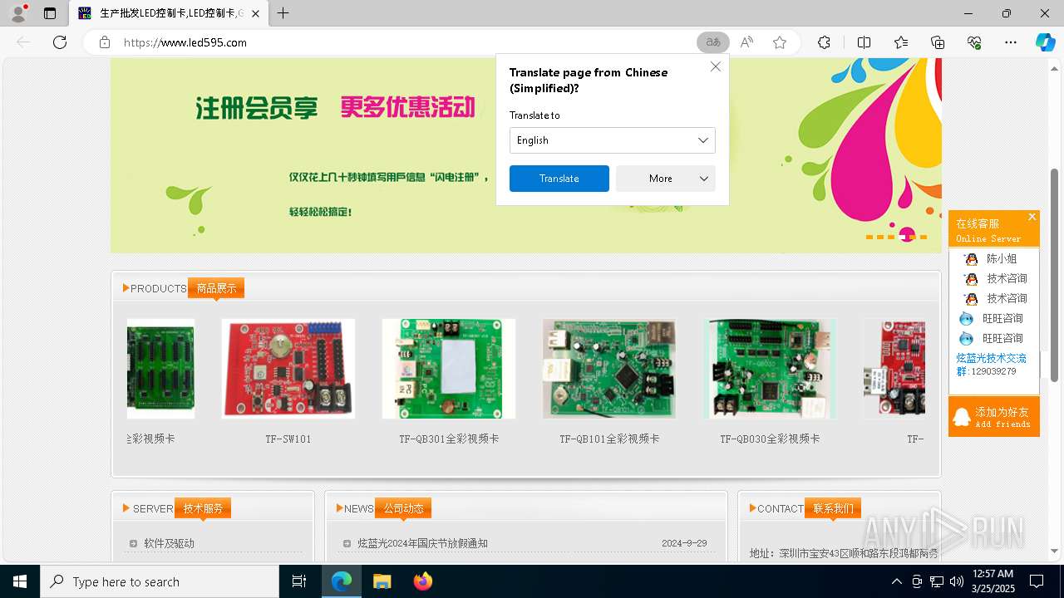Click the translate icon in address bar
This screenshot has height=598, width=1064.
713,42
